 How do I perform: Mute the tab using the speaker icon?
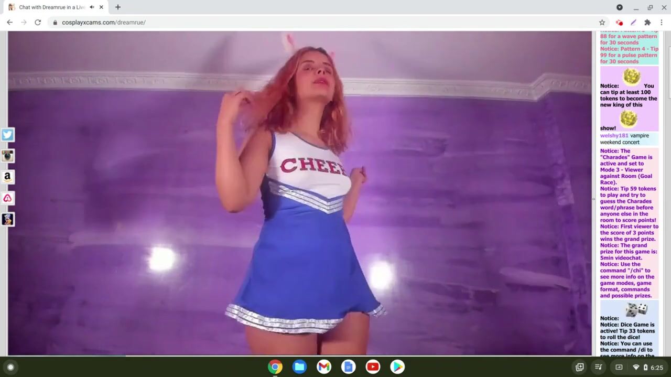click(92, 7)
